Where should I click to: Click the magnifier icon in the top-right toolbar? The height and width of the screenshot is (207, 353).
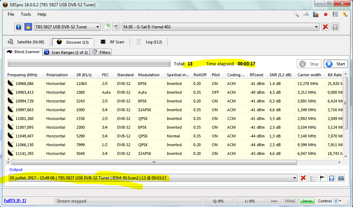coord(296,14)
